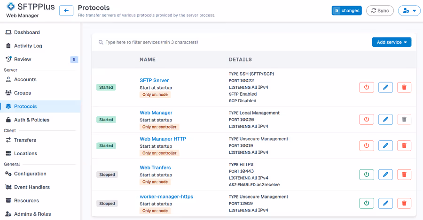423x220 pixels.
Task: Open the admin account dropdown menu
Action: [x=409, y=10]
